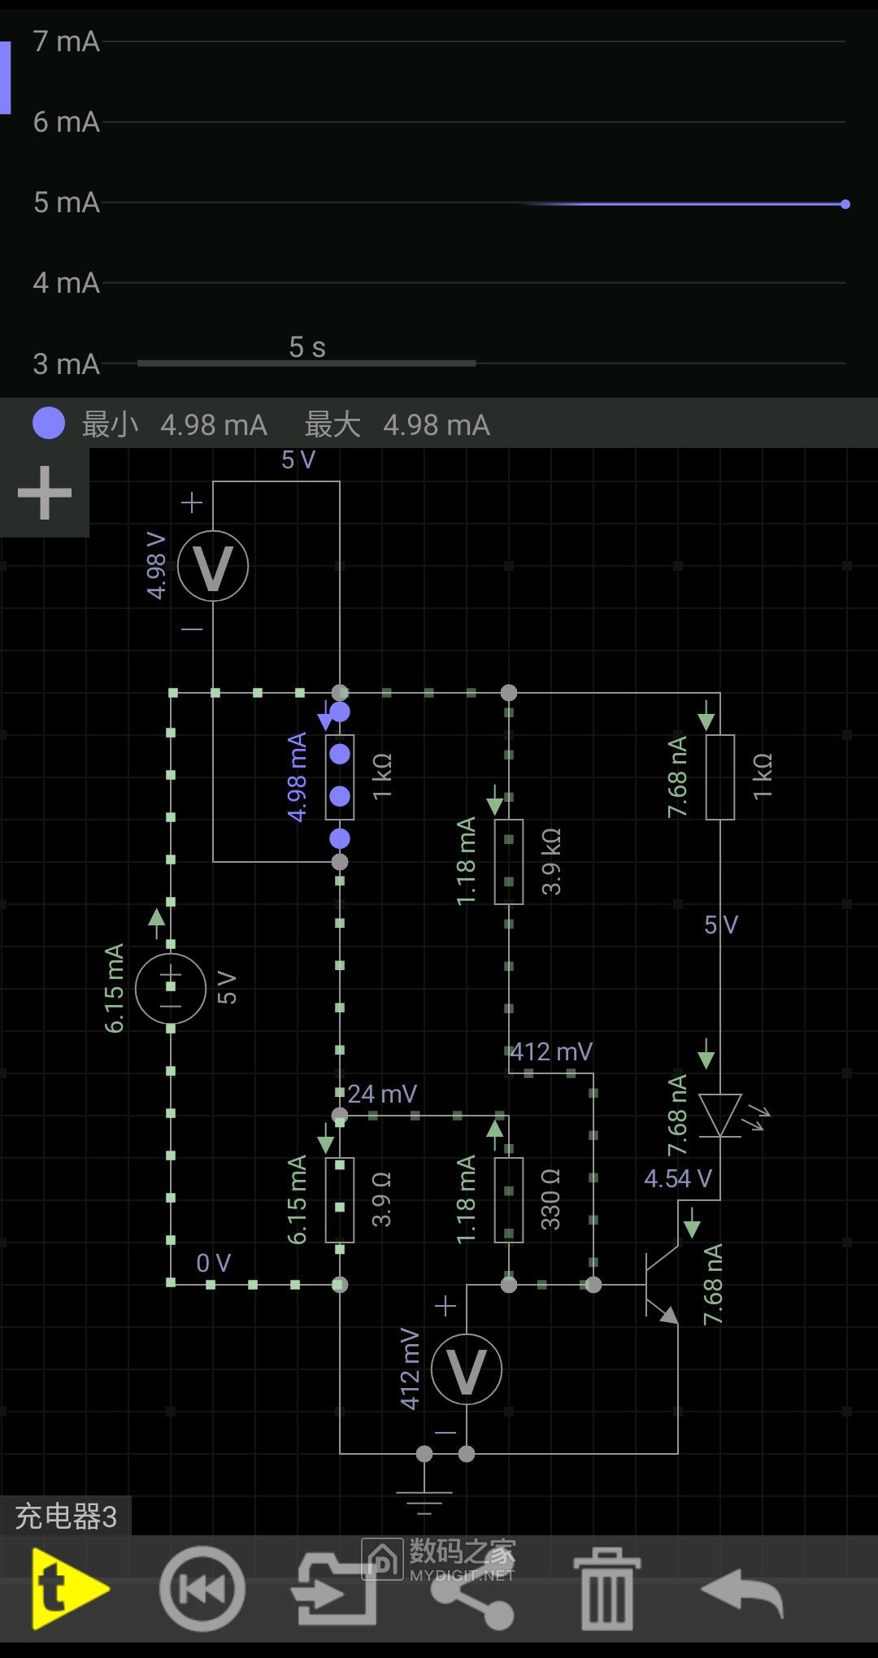Select the 3.9 Ω resistor

click(340, 1200)
